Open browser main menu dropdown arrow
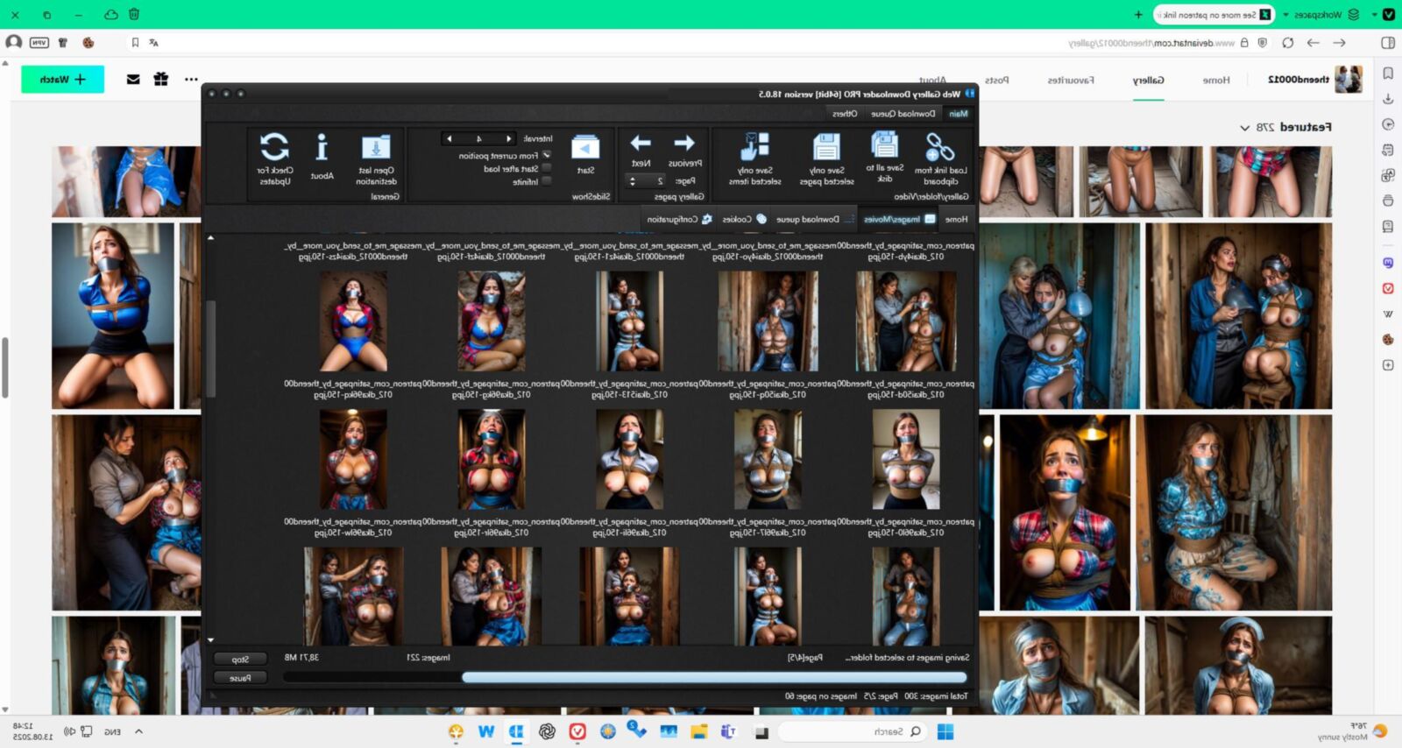This screenshot has height=748, width=1402. [1375, 15]
